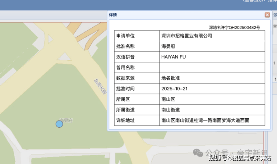277x164 pixels.
Task: Select the 所属区 row label
Action: tap(123, 99)
